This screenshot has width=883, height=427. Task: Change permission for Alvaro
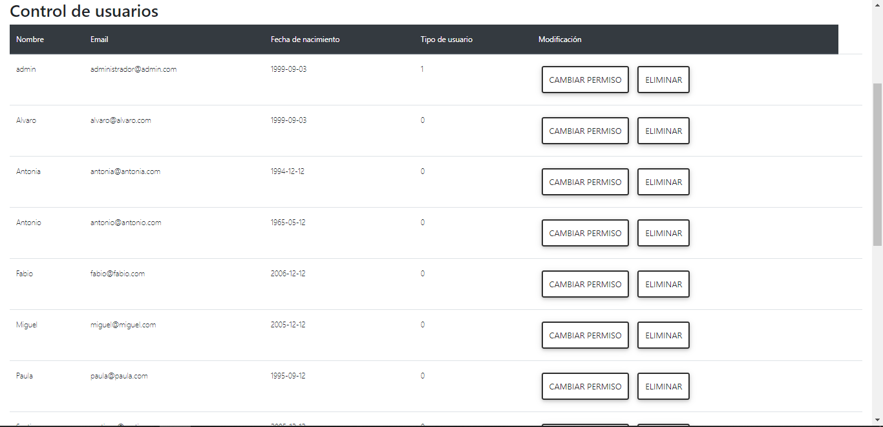pyautogui.click(x=585, y=131)
